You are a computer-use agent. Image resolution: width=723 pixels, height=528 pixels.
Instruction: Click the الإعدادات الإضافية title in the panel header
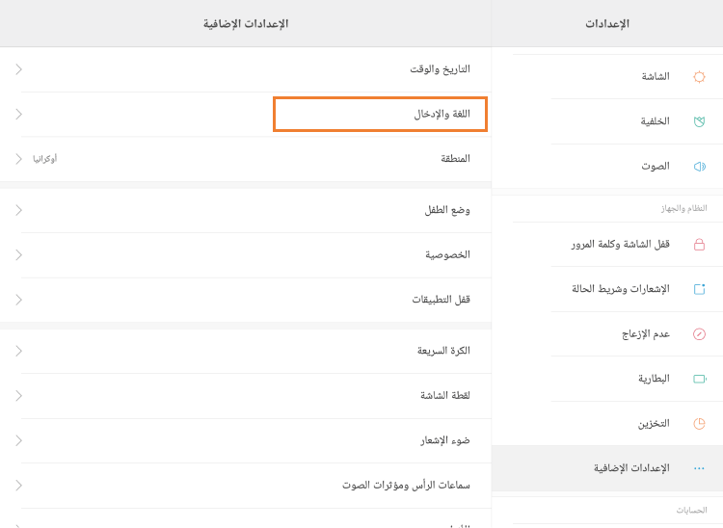click(246, 23)
